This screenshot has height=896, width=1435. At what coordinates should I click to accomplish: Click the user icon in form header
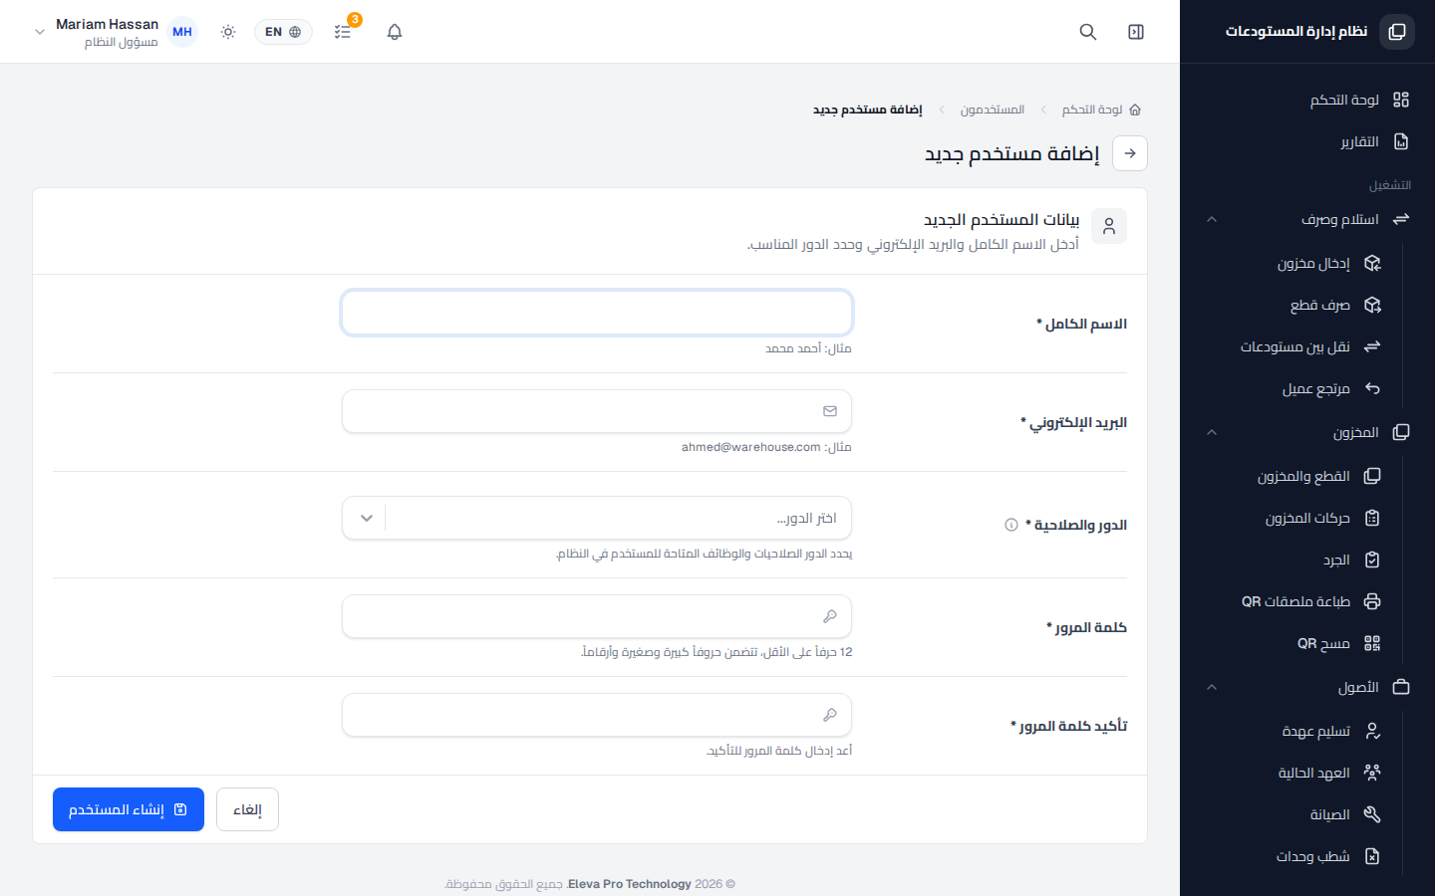[x=1109, y=226]
